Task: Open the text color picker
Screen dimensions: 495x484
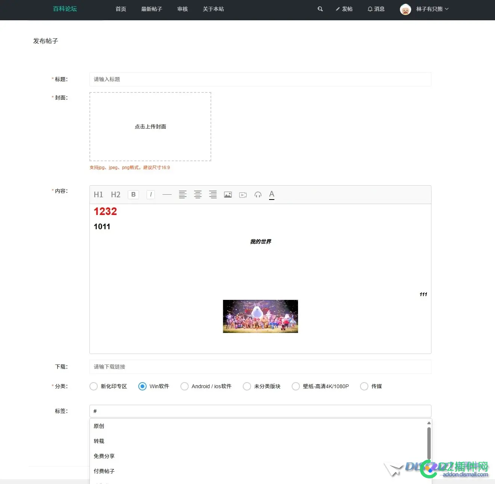Action: coord(272,195)
